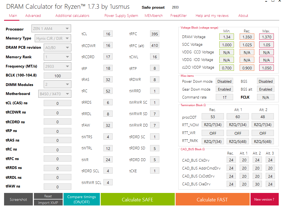Screen dimensions: 282x209
Task: Click the tRP value 18
Action: pos(108,68)
